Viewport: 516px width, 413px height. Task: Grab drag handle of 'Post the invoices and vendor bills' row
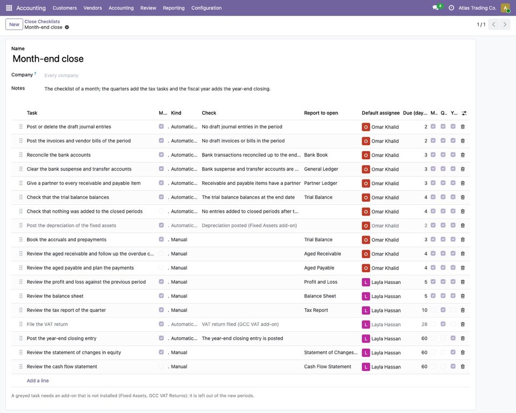pos(21,141)
